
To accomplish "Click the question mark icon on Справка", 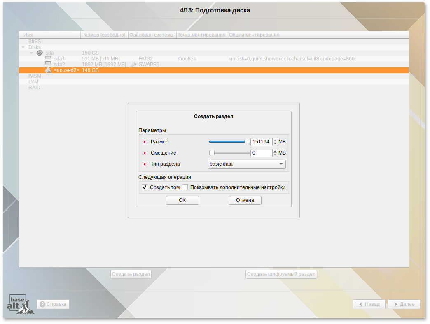I will pos(42,304).
